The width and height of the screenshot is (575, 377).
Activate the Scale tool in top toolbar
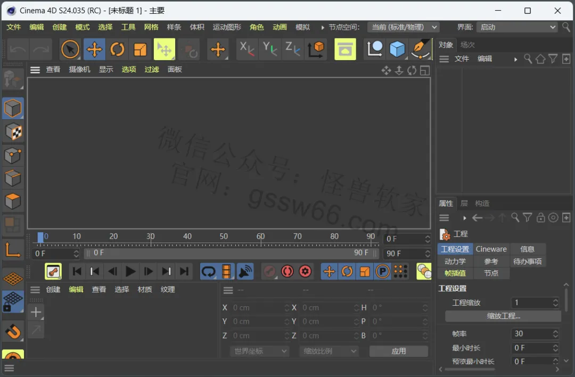(140, 49)
